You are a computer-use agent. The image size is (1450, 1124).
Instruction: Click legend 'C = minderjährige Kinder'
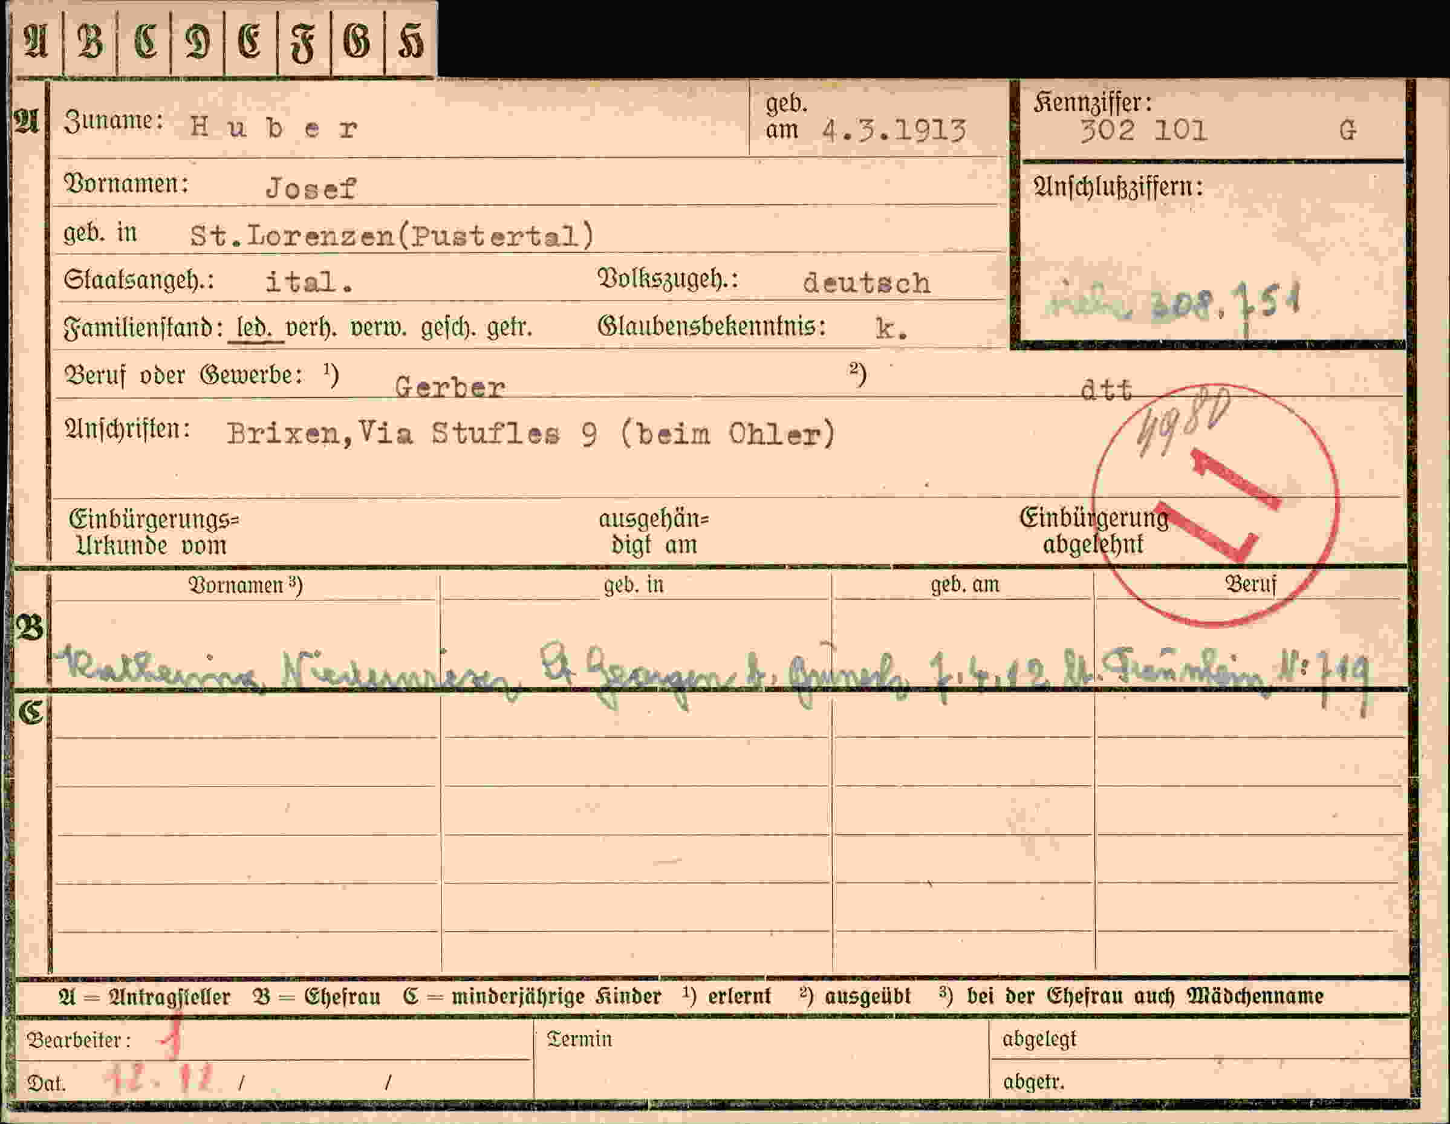[532, 996]
